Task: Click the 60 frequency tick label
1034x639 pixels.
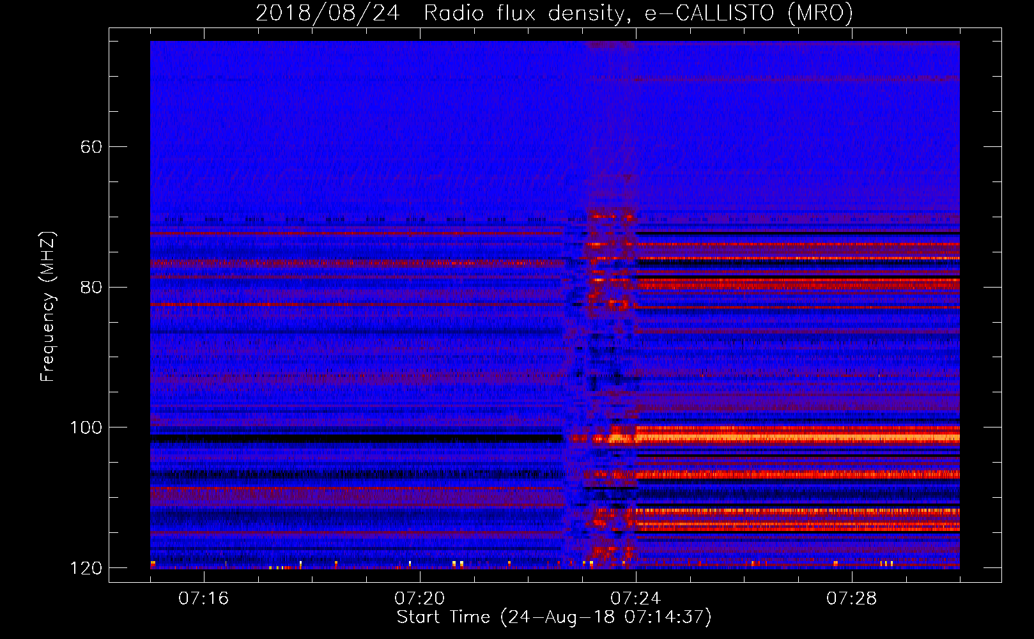Action: [91, 147]
